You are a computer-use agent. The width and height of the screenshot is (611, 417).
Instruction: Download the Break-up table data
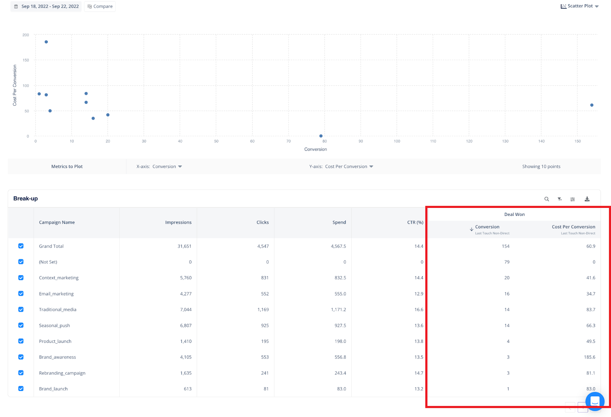[x=587, y=199]
